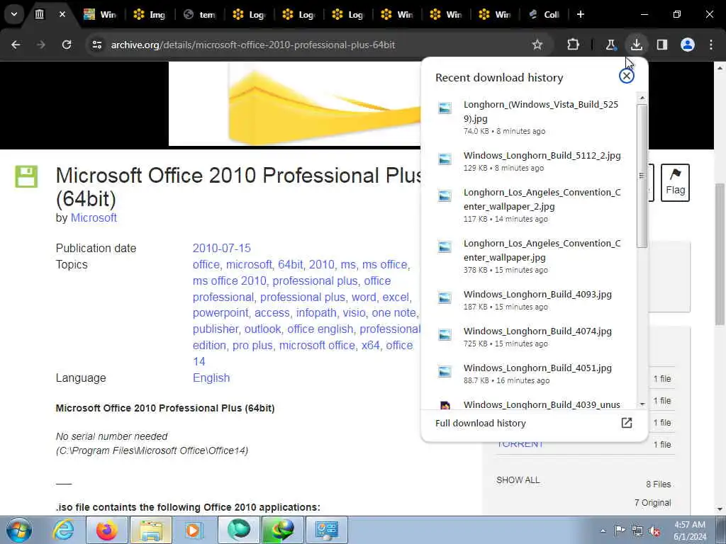Close the Recent download history popup
The image size is (726, 544).
pyautogui.click(x=627, y=76)
